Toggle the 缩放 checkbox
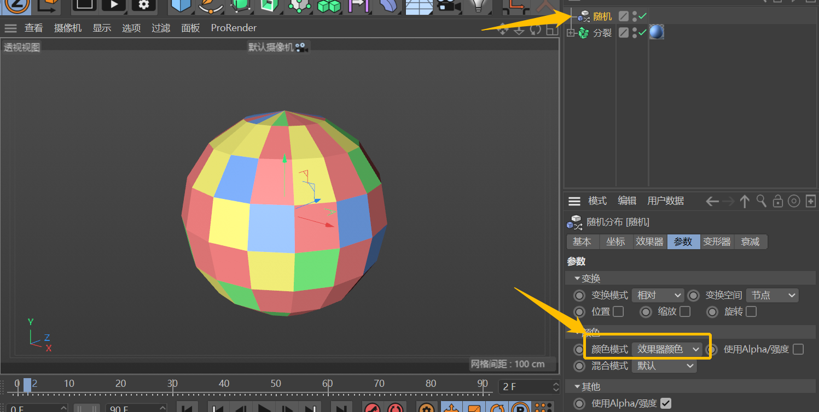The width and height of the screenshot is (819, 412). pos(685,311)
